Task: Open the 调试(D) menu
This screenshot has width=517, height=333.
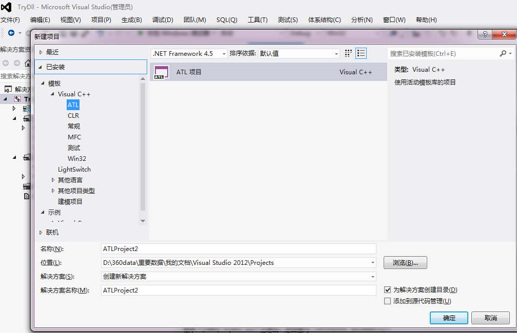Action: pos(163,20)
